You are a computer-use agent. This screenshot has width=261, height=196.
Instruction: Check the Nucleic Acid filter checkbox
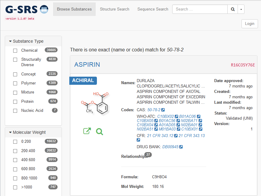coord(15,111)
